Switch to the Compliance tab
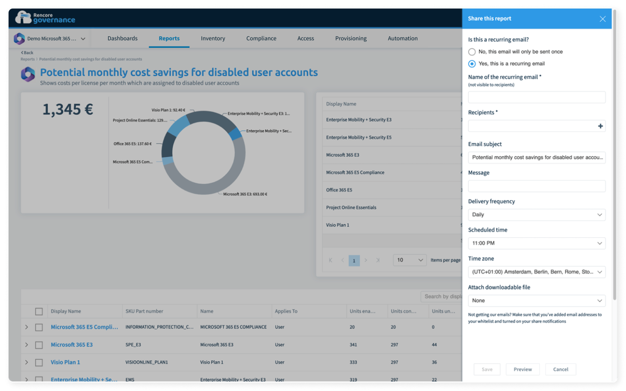The height and width of the screenshot is (391, 626). (261, 38)
